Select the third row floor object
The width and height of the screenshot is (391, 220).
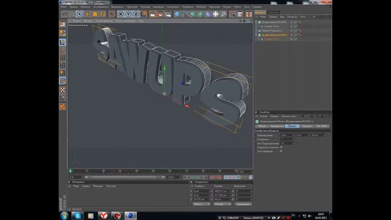pos(272,31)
